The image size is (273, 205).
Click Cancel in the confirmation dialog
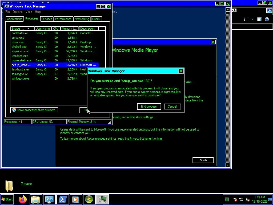(x=172, y=107)
